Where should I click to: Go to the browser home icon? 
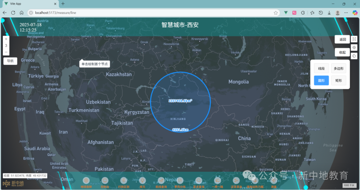[x=21, y=13]
